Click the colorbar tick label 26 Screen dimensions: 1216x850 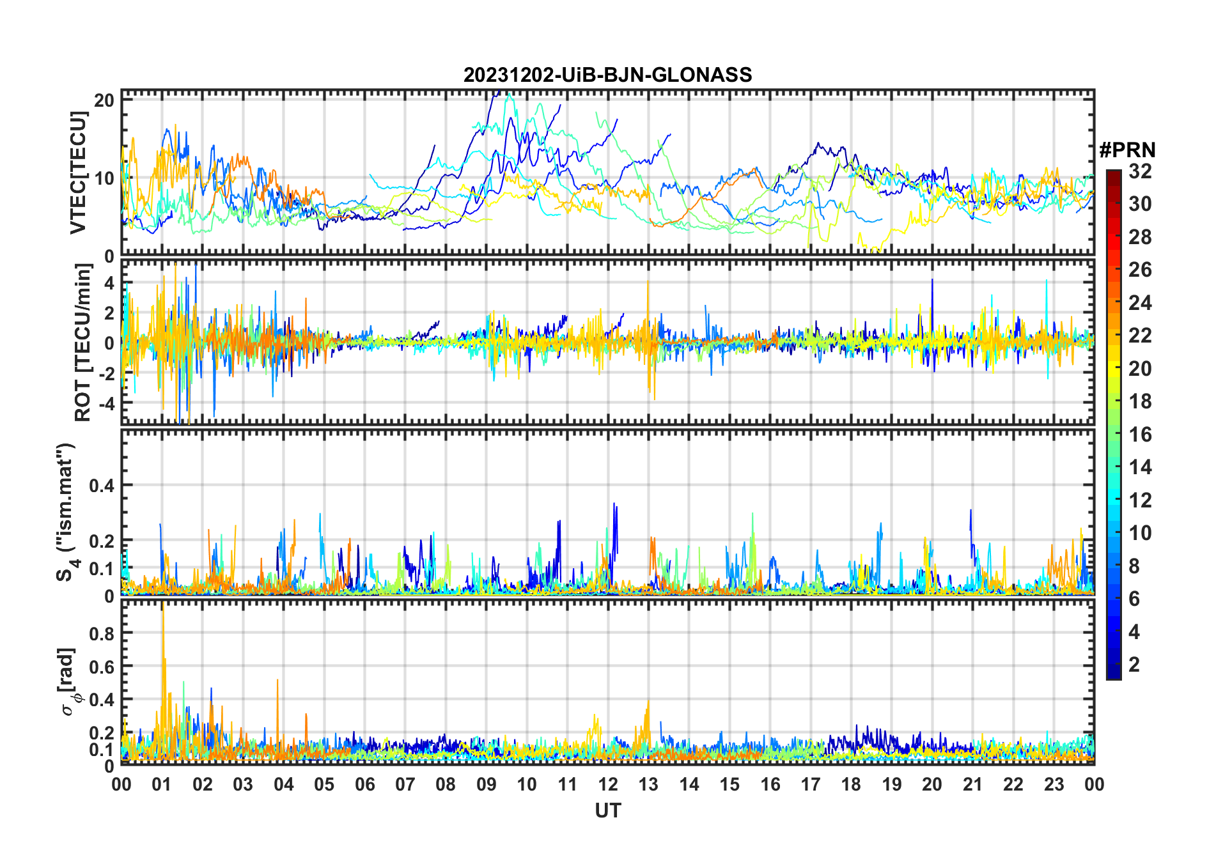click(1140, 270)
